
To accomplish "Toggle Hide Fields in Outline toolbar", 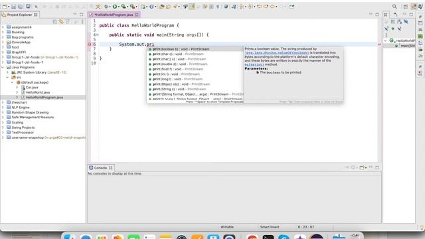I will pyautogui.click(x=406, y=22).
